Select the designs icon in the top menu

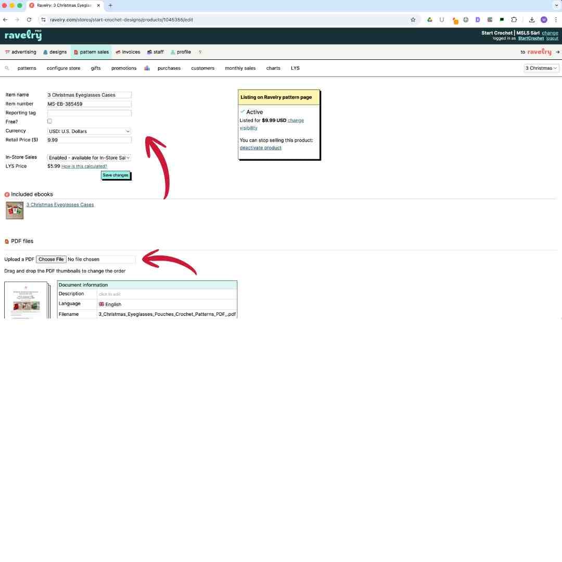tap(46, 52)
